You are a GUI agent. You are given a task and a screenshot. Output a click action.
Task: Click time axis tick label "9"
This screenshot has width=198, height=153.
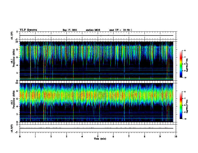[x=160, y=136]
